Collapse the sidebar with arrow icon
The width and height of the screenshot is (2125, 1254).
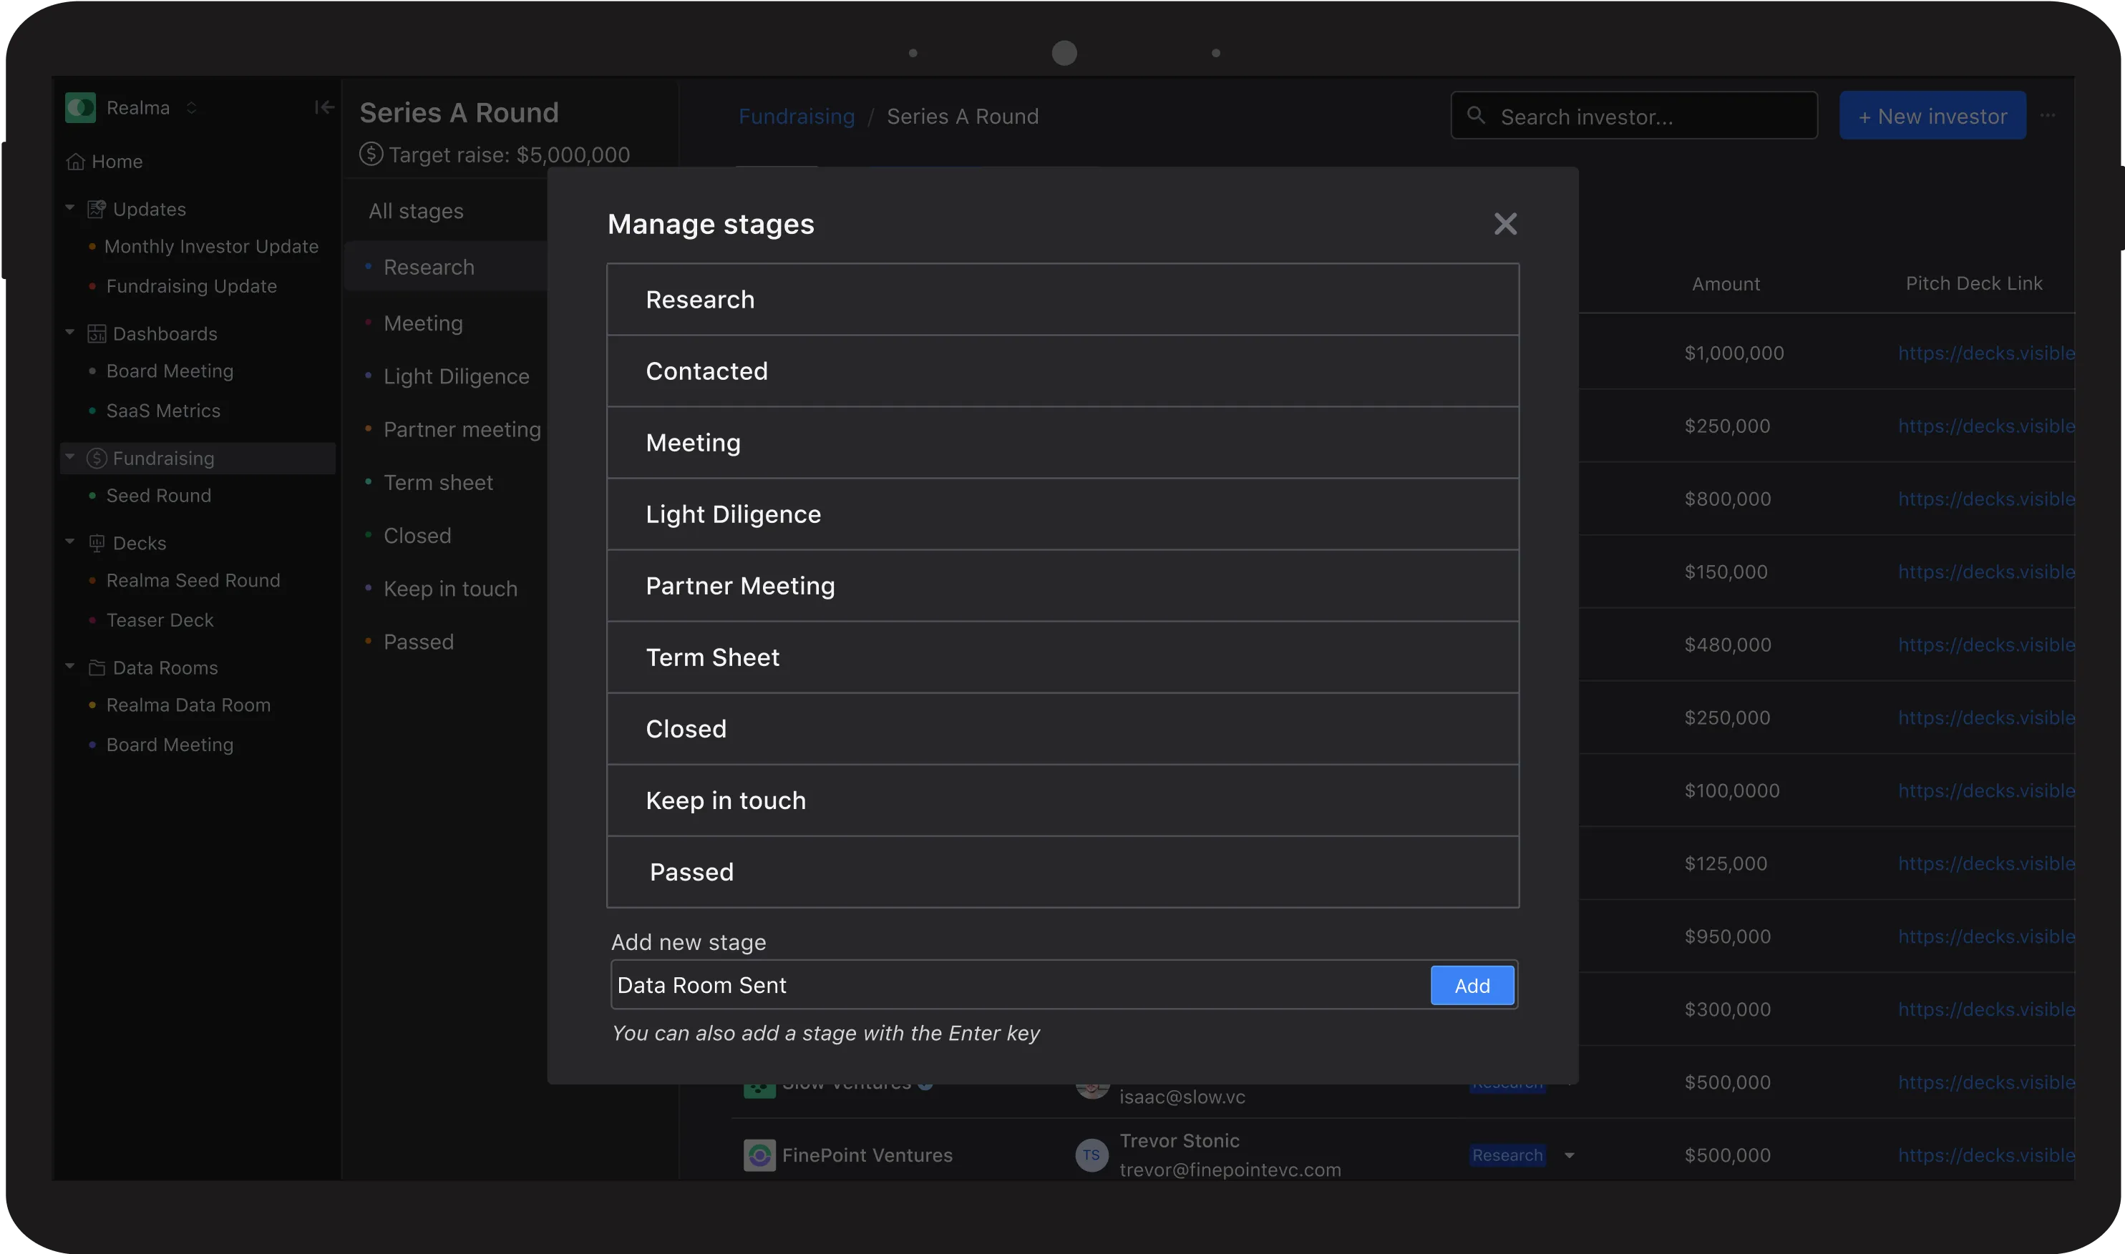click(324, 107)
